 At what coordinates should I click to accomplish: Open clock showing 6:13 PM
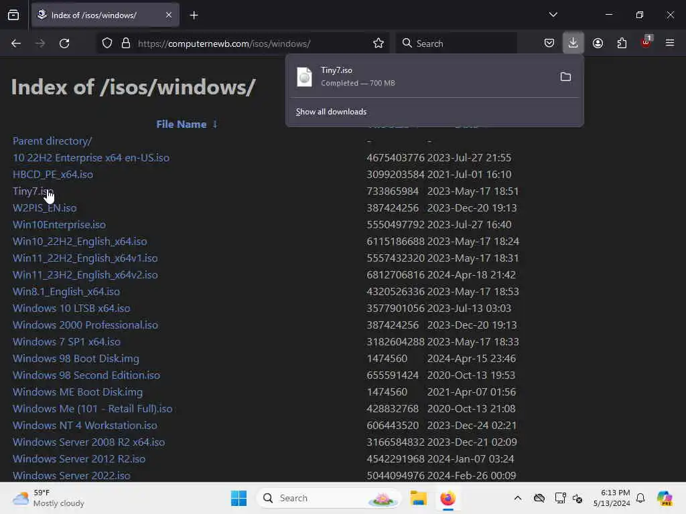point(612,498)
